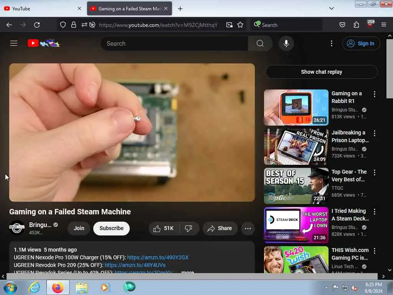Open picture-in-picture icon in address bar
This screenshot has height=295, width=393.
click(x=230, y=25)
